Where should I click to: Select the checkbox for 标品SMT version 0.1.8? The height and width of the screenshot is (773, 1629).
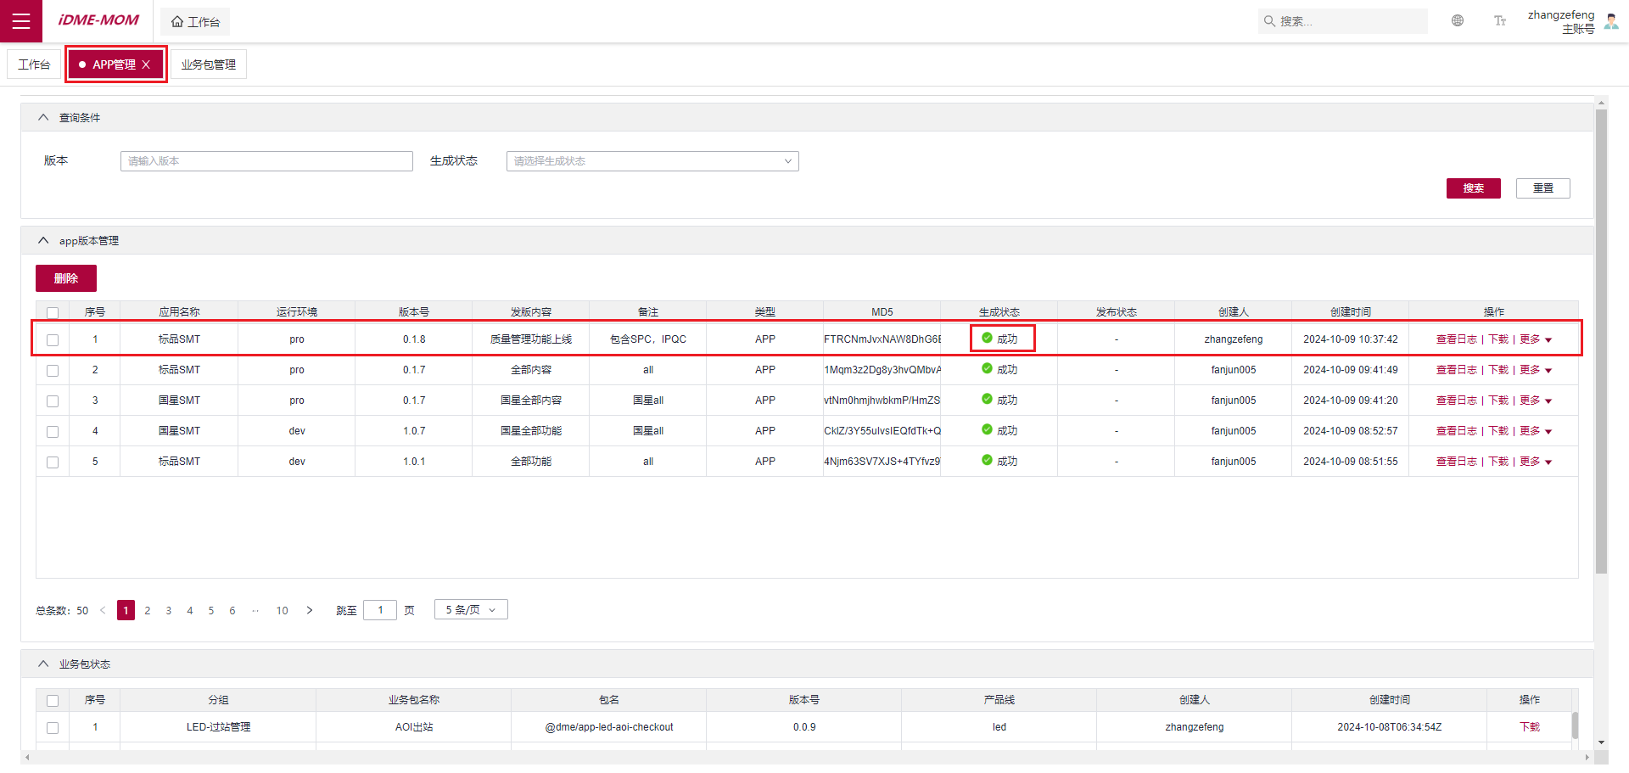(53, 339)
